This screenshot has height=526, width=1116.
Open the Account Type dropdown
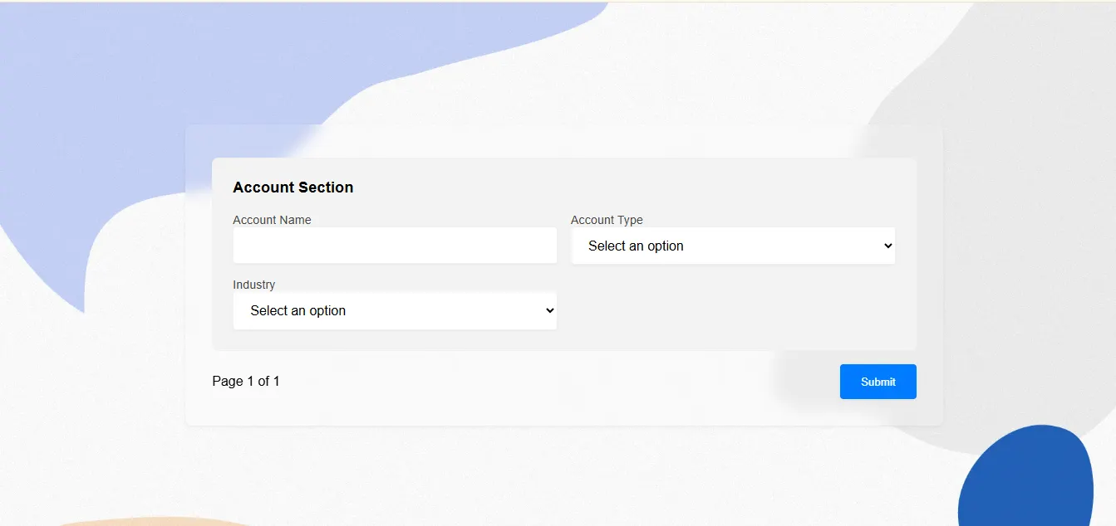click(732, 246)
